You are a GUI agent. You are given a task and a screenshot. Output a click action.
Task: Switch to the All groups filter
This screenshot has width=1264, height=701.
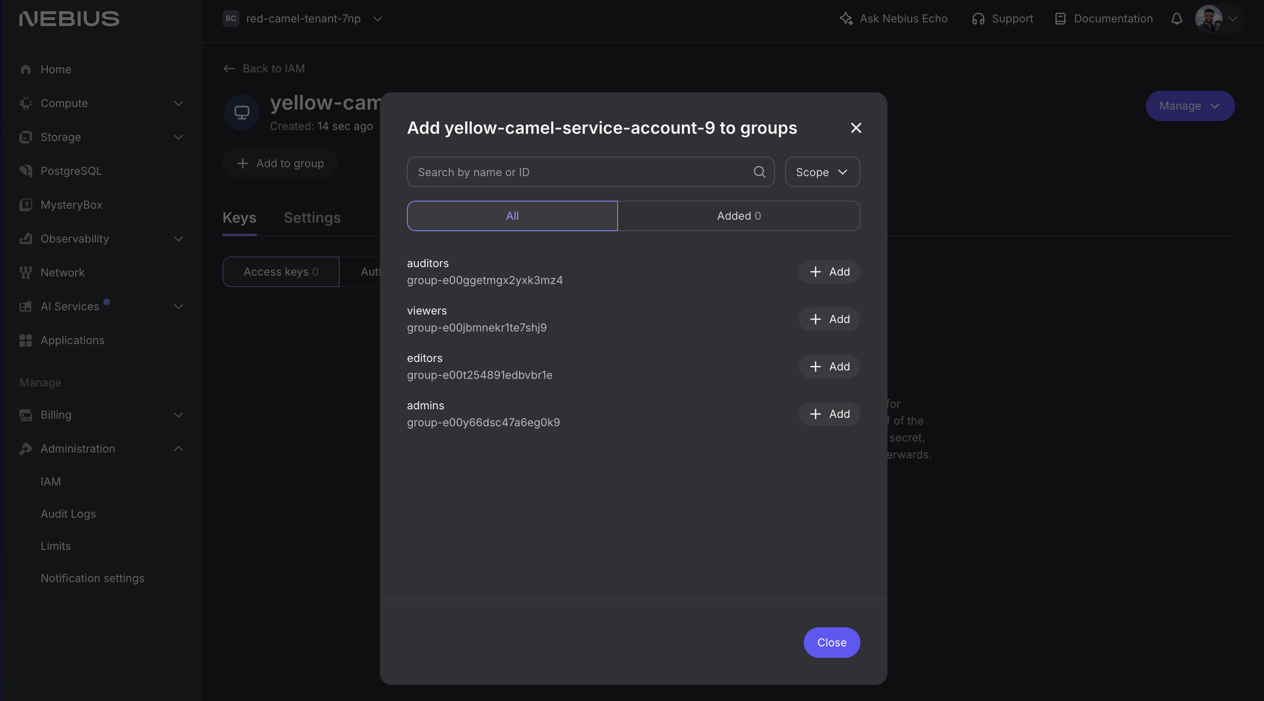click(x=512, y=216)
